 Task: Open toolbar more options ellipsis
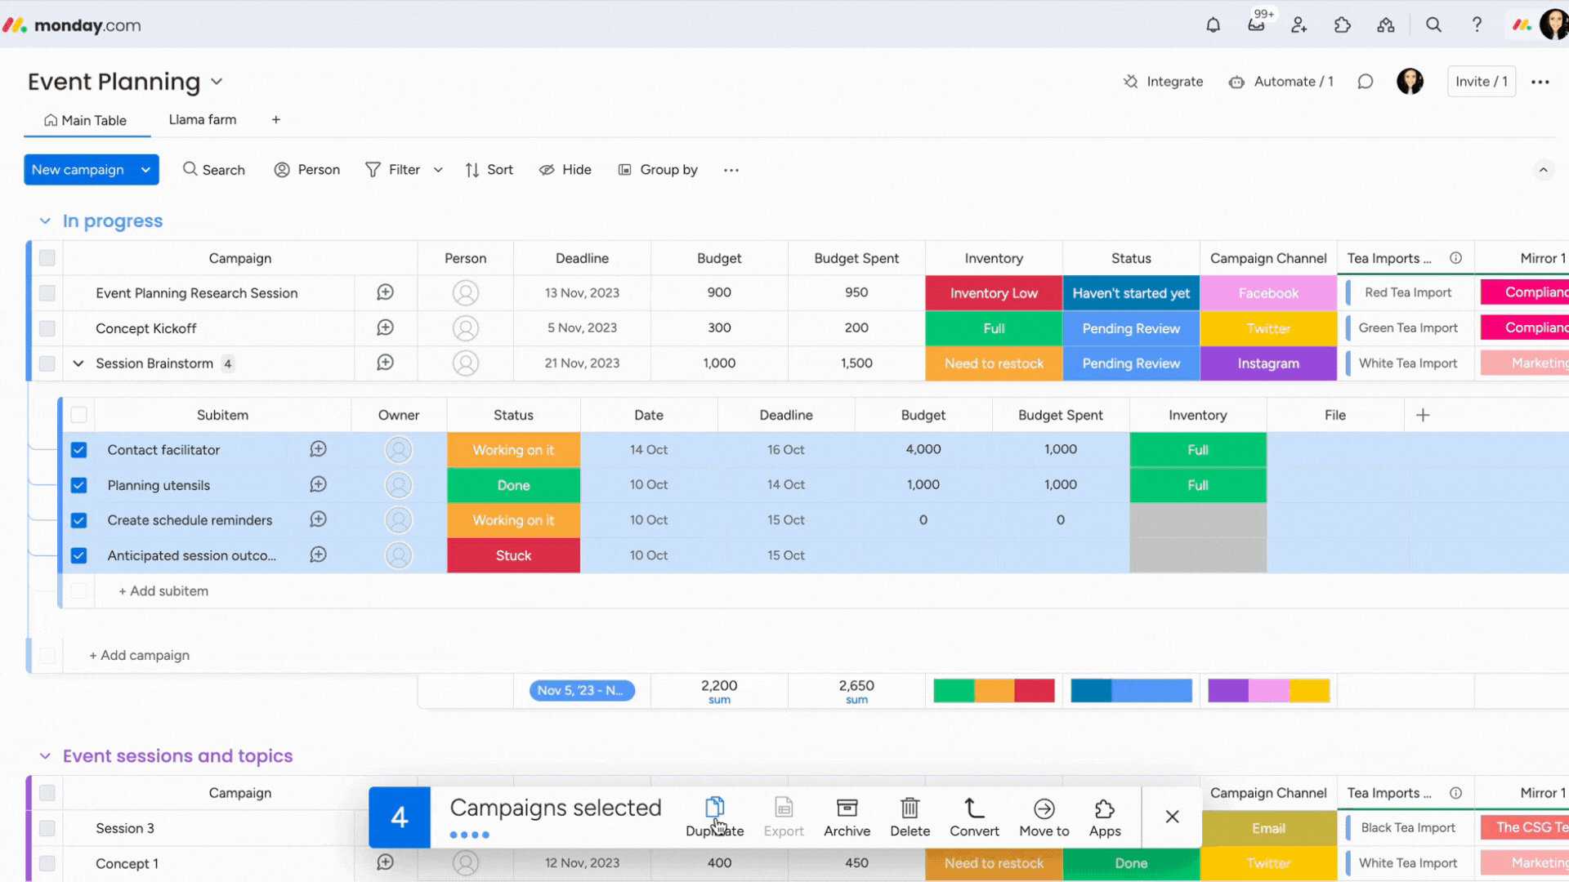[x=731, y=170]
